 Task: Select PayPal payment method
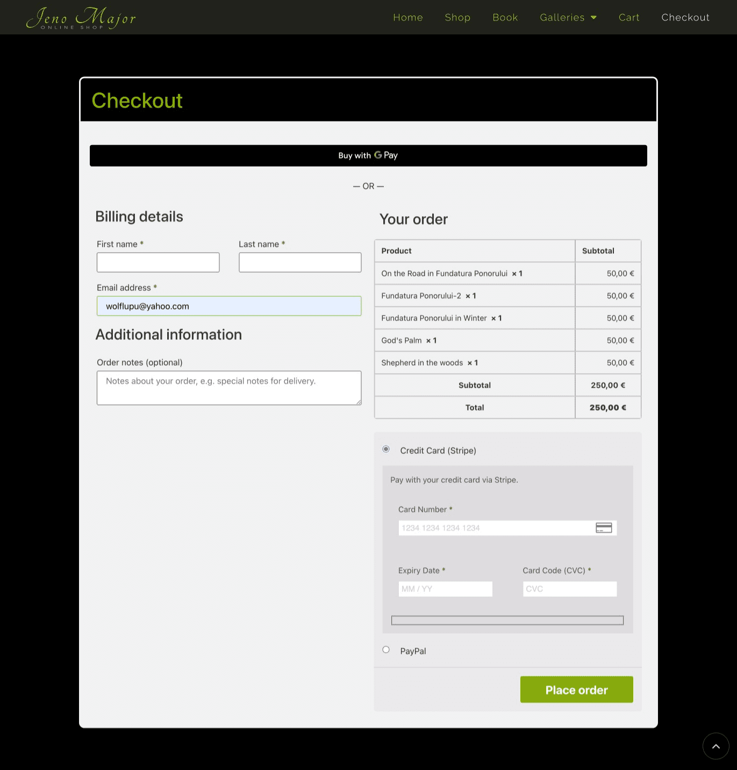click(386, 650)
